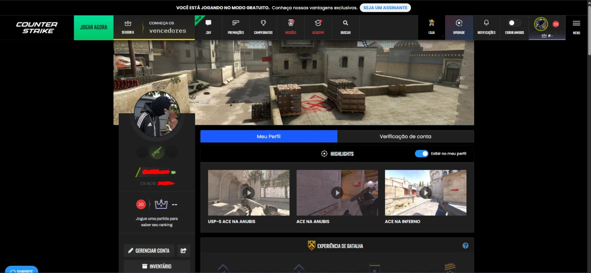This screenshot has width=591, height=273.
Task: Click the 'ACE NA INFERNO' title
Action: click(x=402, y=221)
